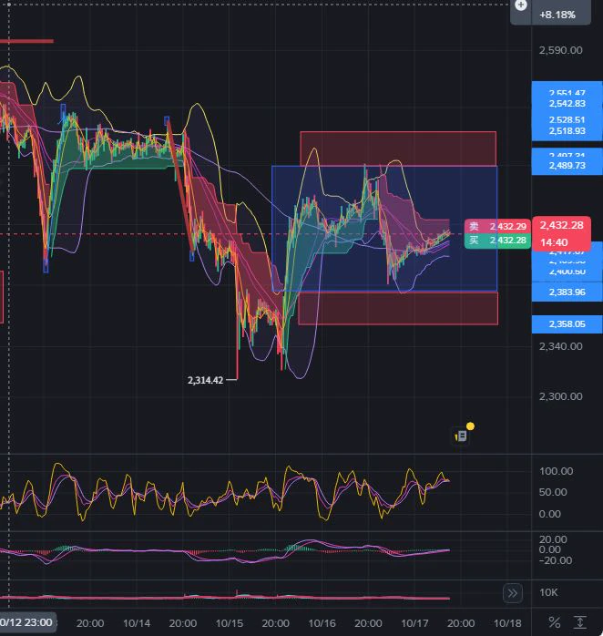Viewport: 603px width, 636px height.
Task: Click the 10/16 date label on time axis
Action: click(322, 623)
